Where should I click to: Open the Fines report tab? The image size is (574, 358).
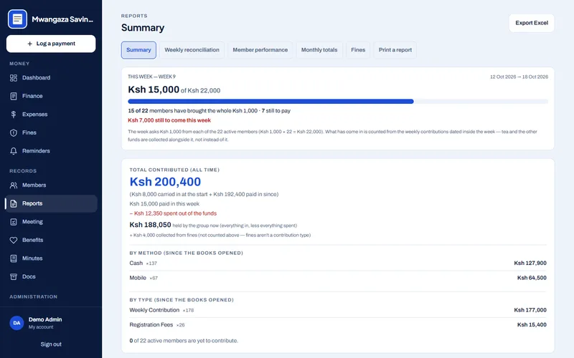coord(358,50)
